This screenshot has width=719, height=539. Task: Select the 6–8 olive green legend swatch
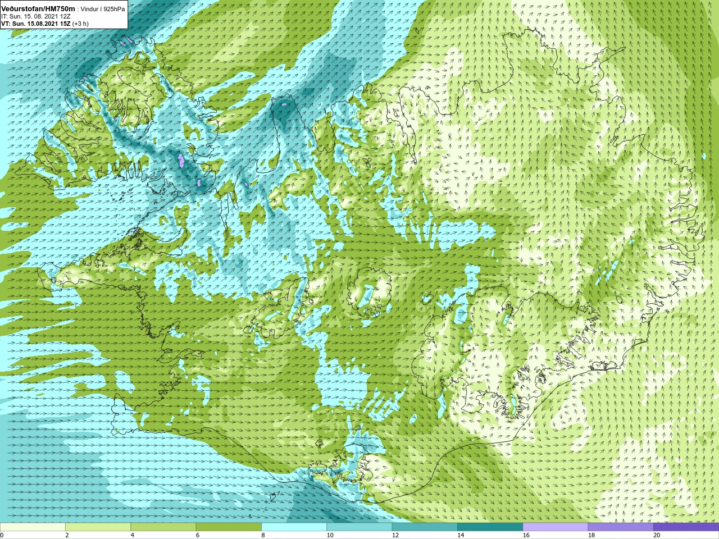[x=229, y=527]
